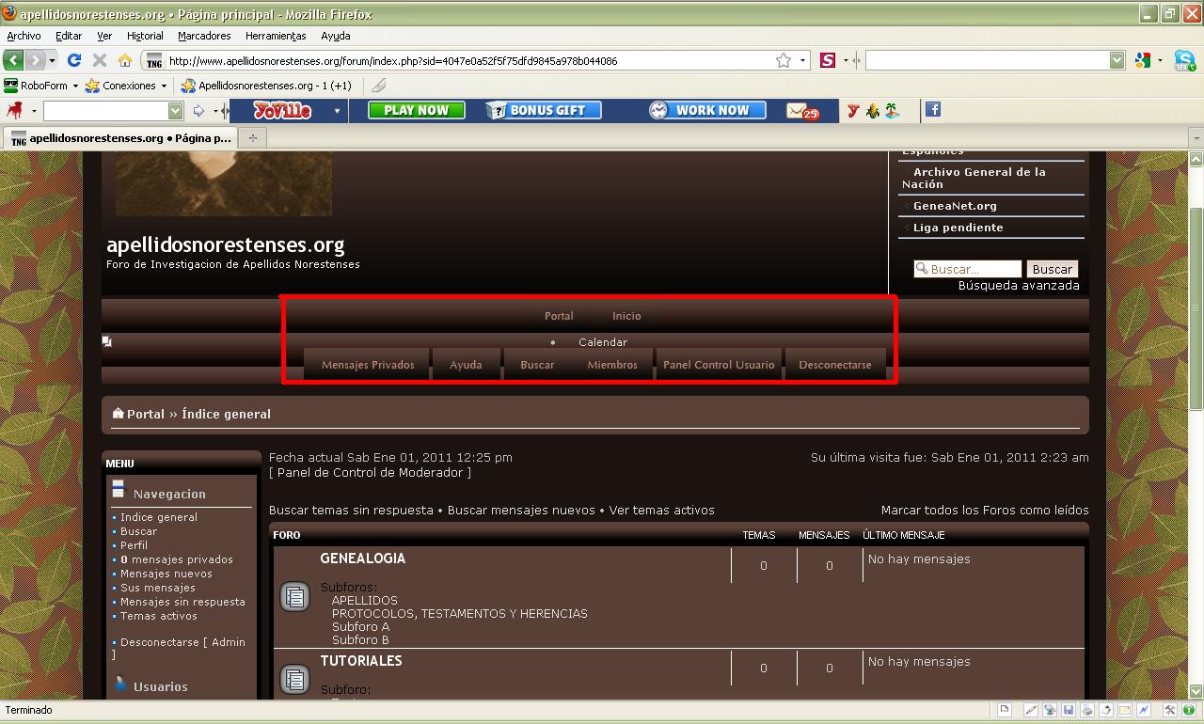Open the GENEALOGIA forum
Image resolution: width=1204 pixels, height=724 pixels.
point(363,559)
